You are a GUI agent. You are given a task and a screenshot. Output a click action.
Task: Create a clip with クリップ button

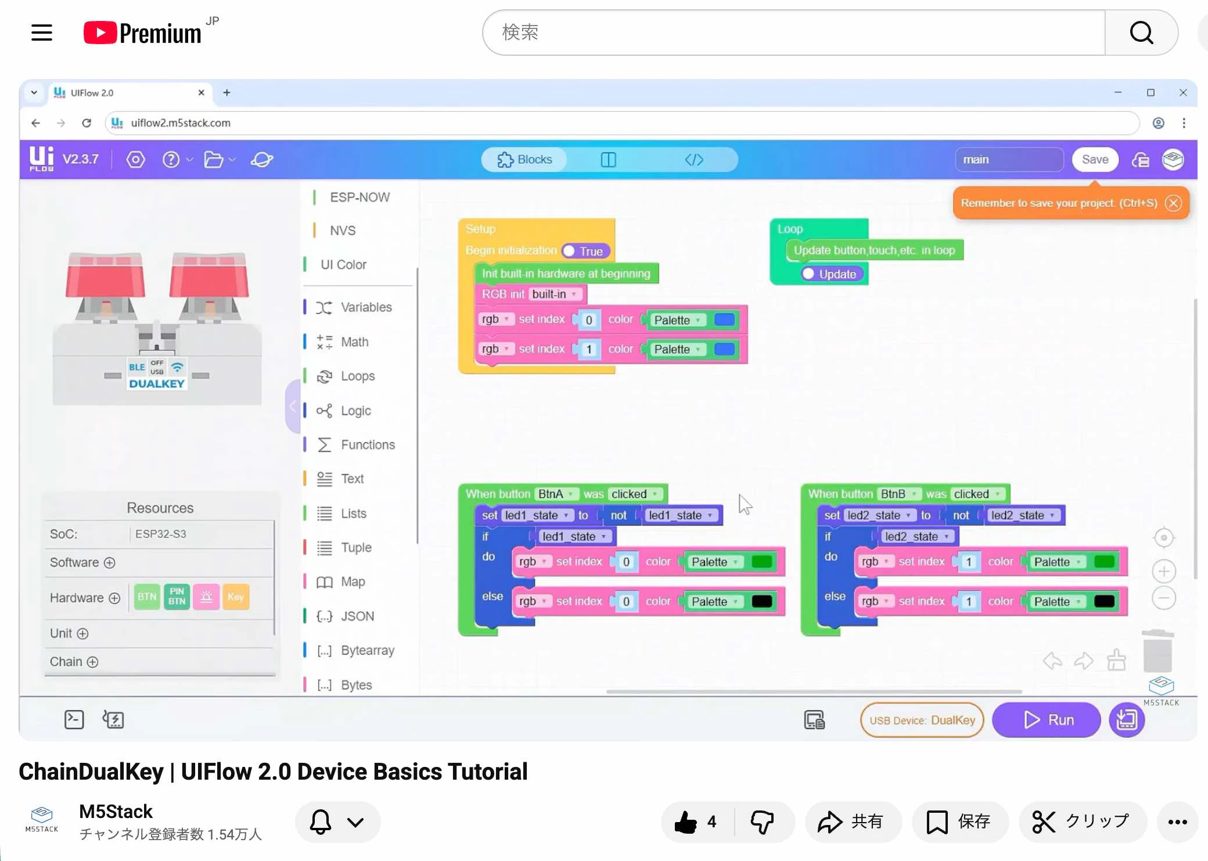coord(1083,821)
